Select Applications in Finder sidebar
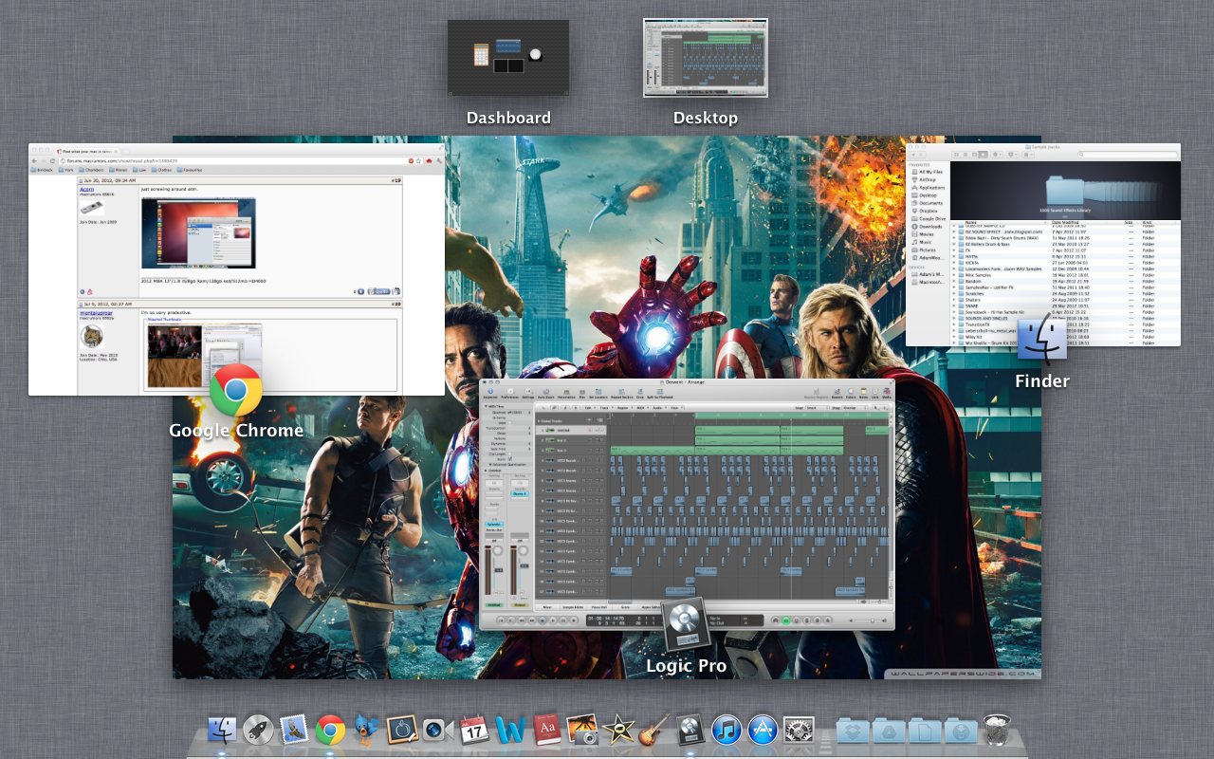1214x759 pixels. pos(929,188)
